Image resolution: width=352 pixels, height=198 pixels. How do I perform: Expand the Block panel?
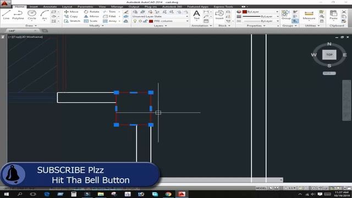tap(224, 26)
